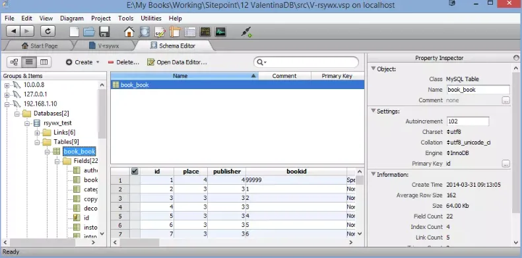Expand the 10.0.0.8 server node

[x=7, y=85]
